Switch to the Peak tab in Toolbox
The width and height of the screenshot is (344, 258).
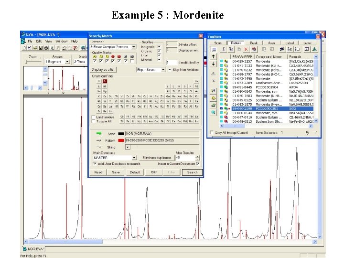[253, 43]
